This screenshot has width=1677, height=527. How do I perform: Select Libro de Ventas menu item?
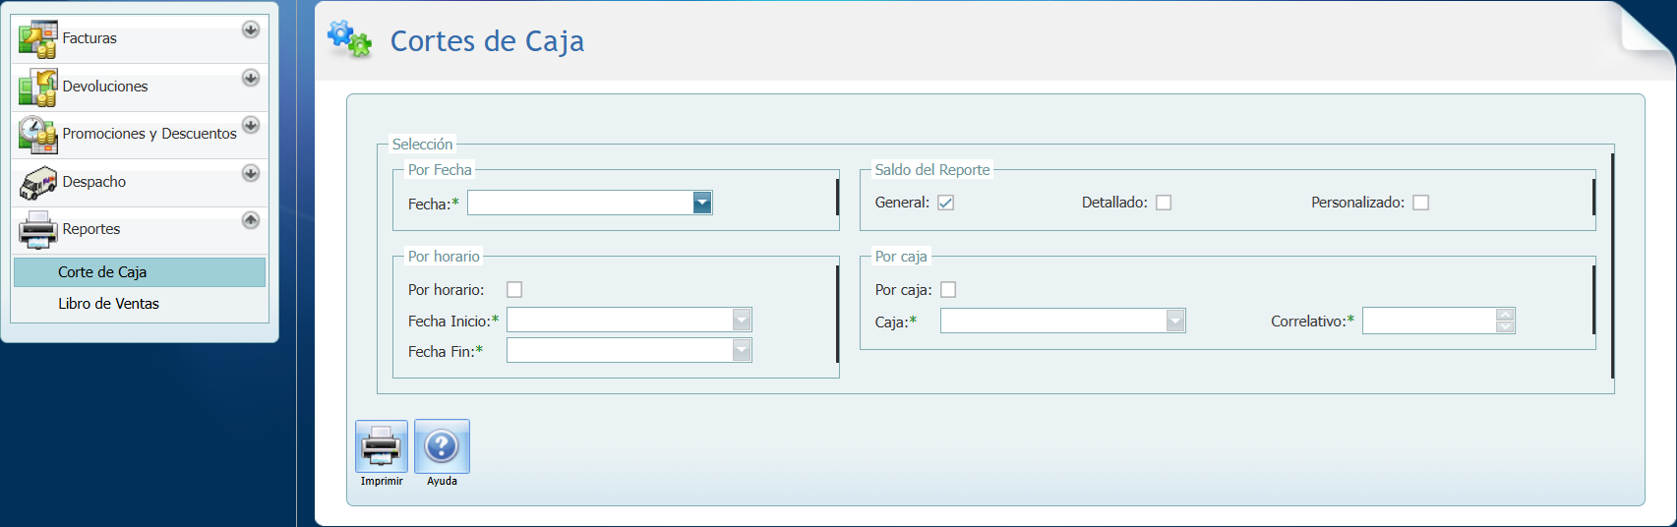(108, 304)
